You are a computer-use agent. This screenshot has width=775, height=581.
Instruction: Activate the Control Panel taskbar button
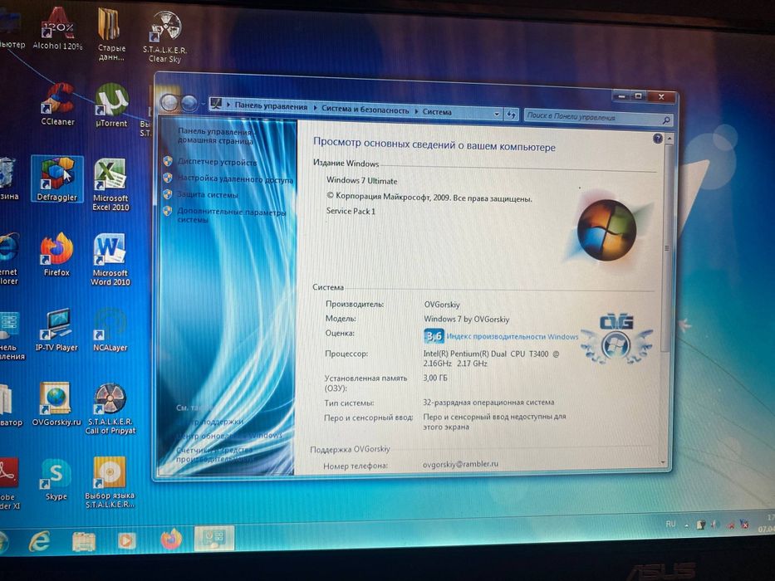pos(214,538)
